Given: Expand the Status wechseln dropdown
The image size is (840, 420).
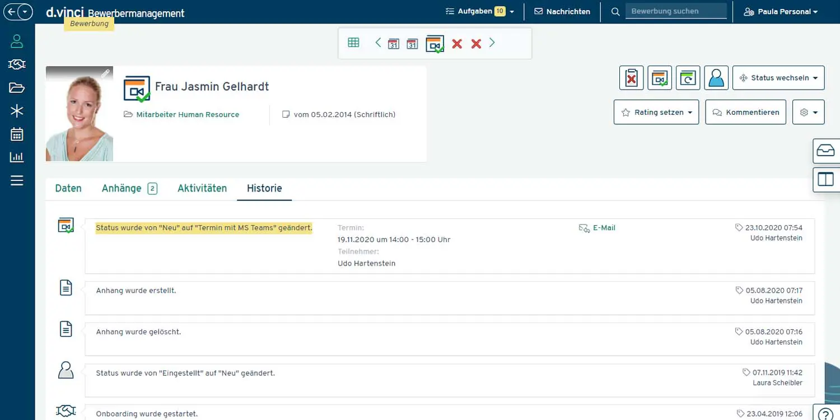Looking at the screenshot, I should (x=778, y=78).
